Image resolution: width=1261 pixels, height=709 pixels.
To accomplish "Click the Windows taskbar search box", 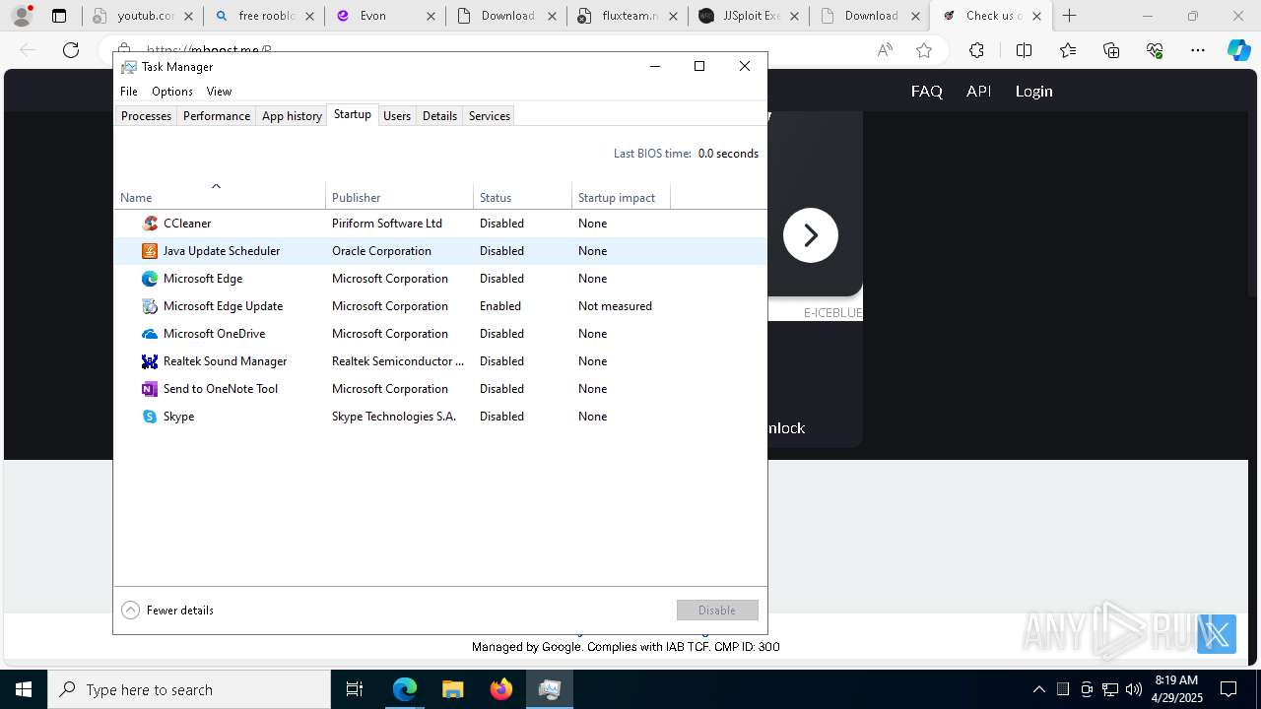I will [189, 689].
